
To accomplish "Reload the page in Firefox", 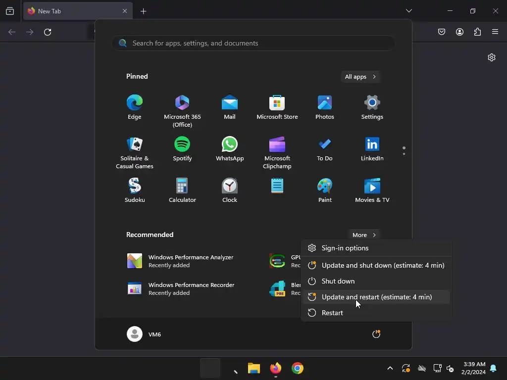I will click(x=48, y=32).
